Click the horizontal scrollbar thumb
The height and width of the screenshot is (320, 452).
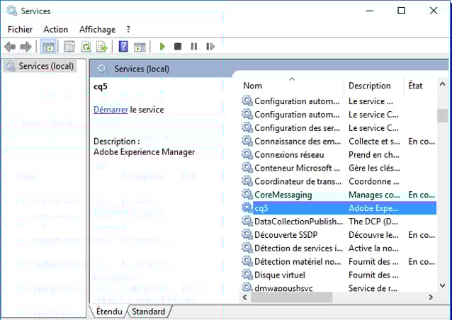pos(292,297)
